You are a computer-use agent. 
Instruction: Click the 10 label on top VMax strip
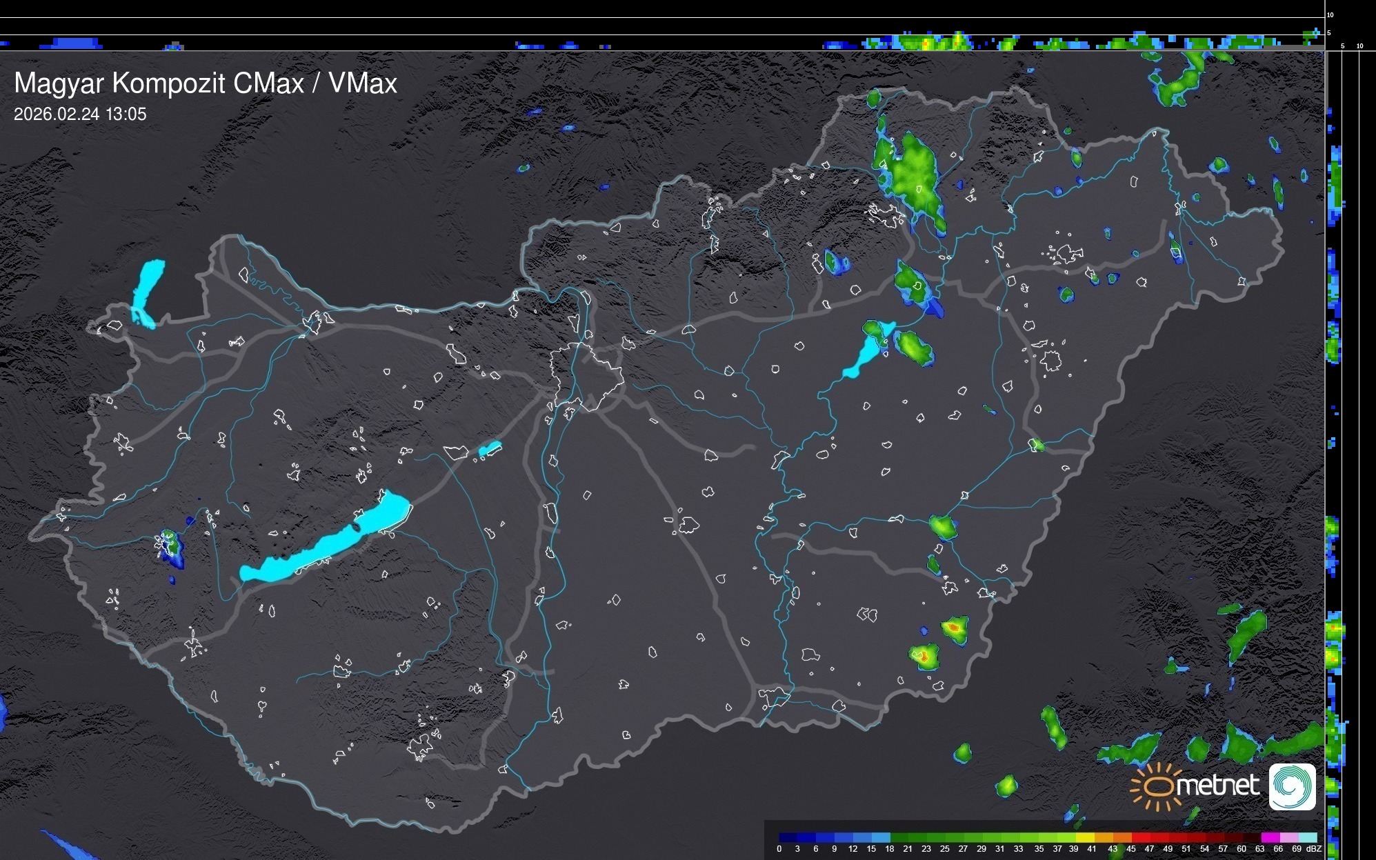1330,14
